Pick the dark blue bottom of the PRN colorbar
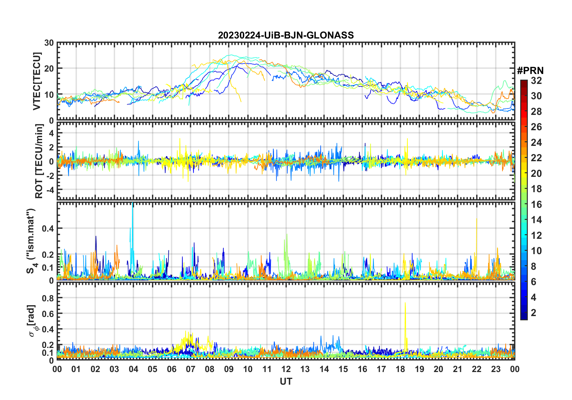572x400 pixels. [x=524, y=317]
